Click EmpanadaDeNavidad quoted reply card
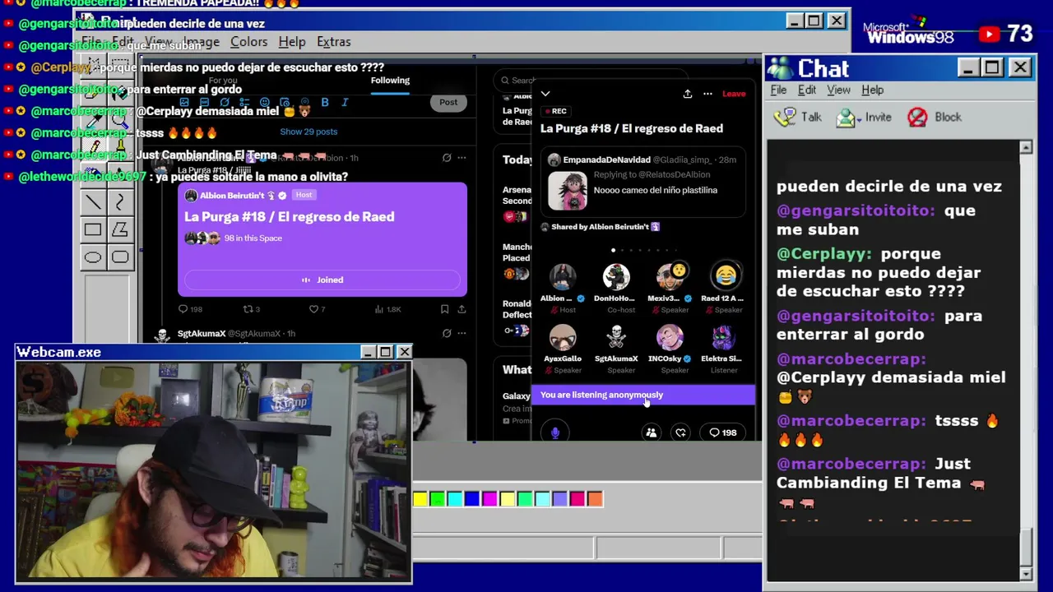This screenshot has height=592, width=1053. point(643,181)
